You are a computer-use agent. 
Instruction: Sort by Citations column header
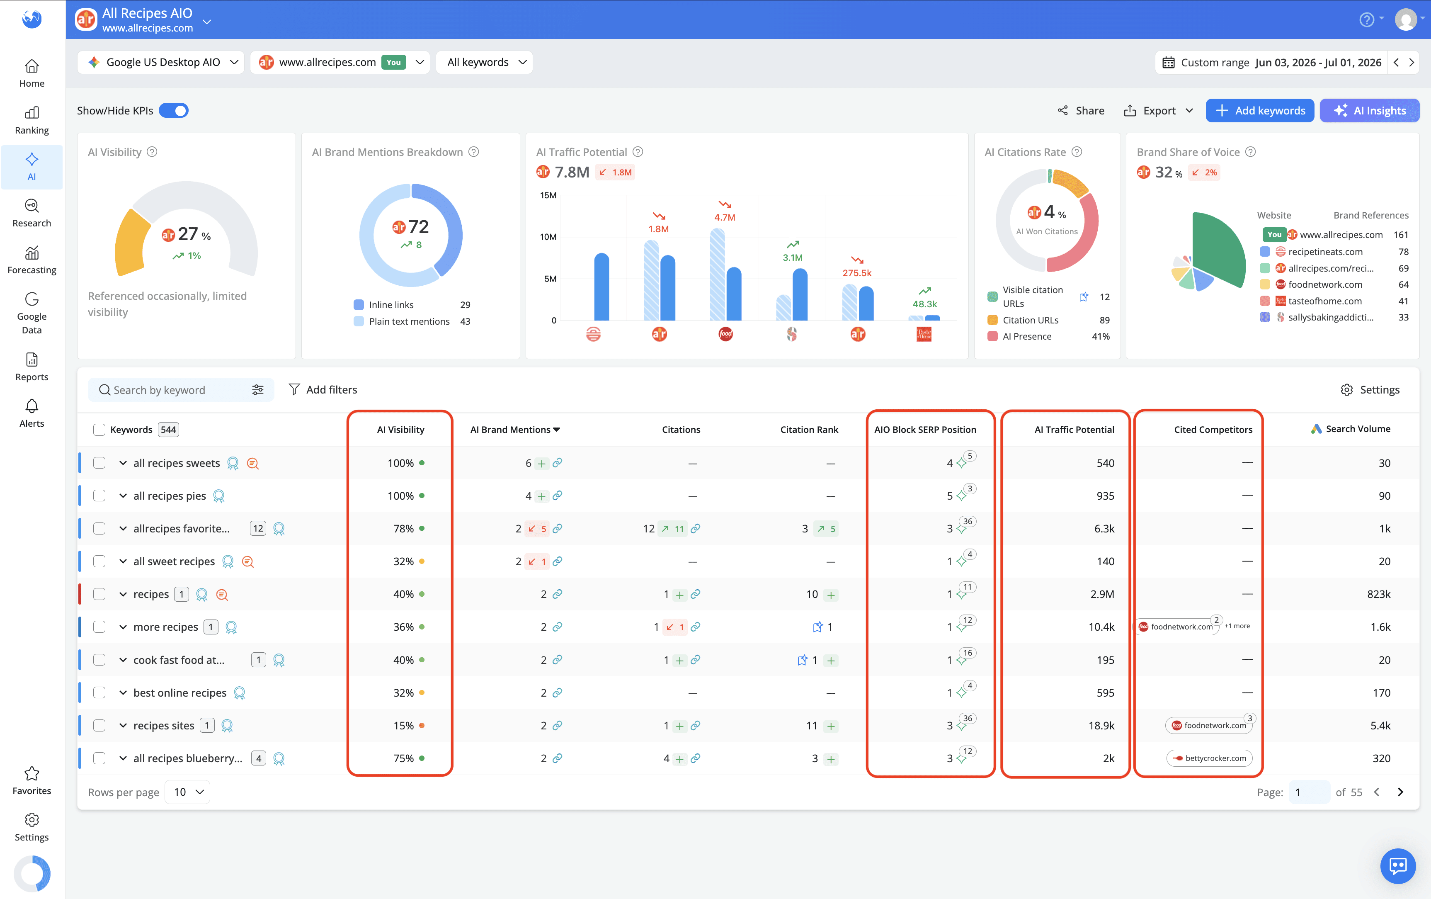click(x=681, y=429)
